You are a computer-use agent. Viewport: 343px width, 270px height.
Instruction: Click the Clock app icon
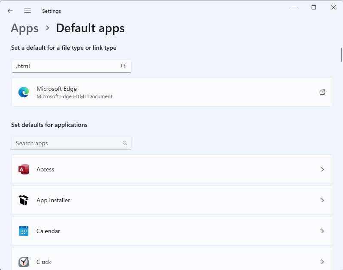(24, 261)
